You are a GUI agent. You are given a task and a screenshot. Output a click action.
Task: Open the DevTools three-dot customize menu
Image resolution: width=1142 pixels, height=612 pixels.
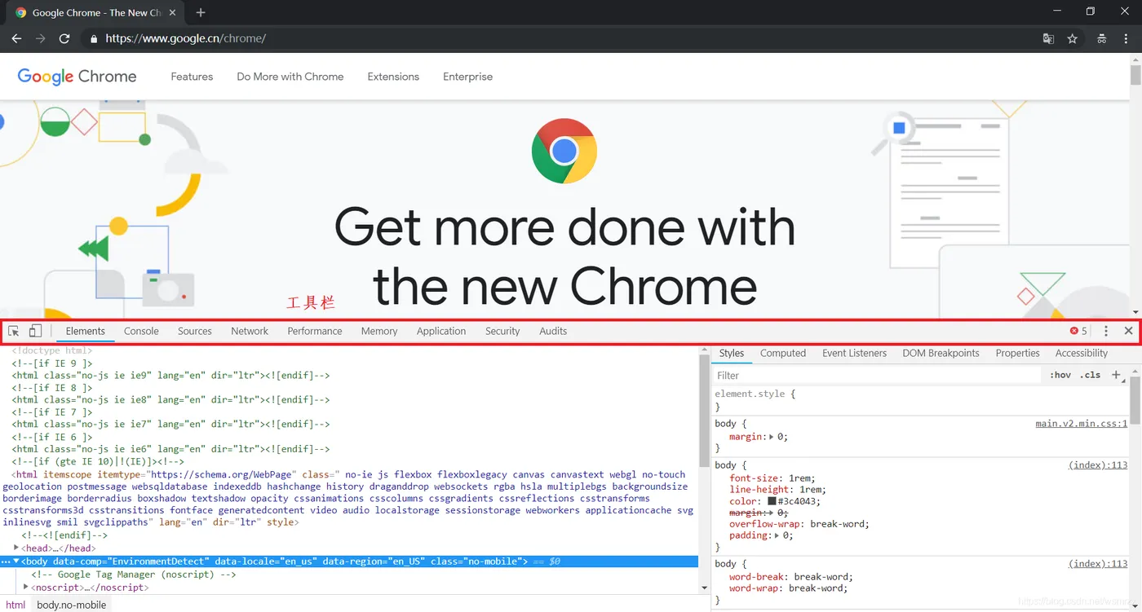[1106, 331]
